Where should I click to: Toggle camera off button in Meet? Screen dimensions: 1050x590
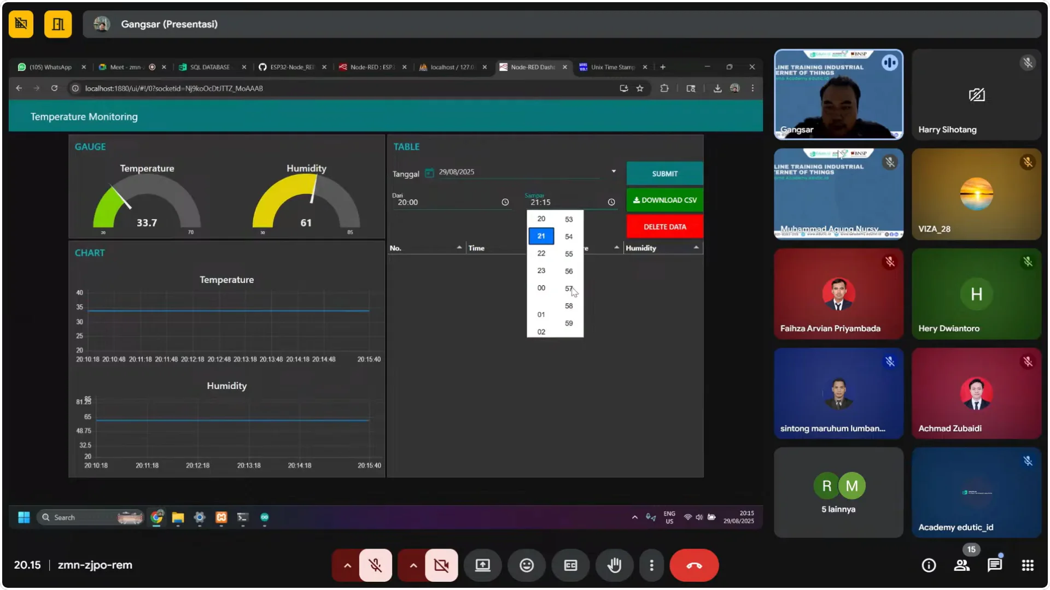coord(441,565)
